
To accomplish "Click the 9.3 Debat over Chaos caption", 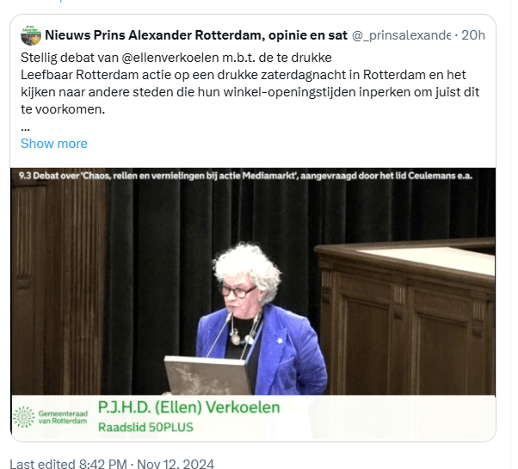I will 245,176.
